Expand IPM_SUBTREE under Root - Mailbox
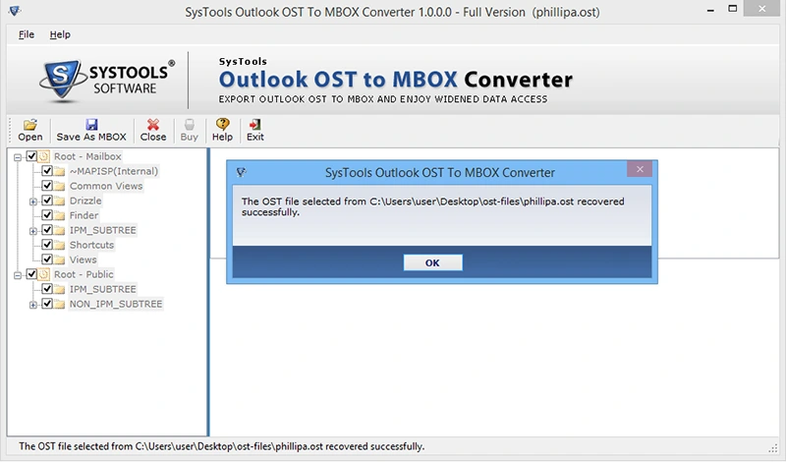Image resolution: width=786 pixels, height=462 pixels. pyautogui.click(x=33, y=231)
